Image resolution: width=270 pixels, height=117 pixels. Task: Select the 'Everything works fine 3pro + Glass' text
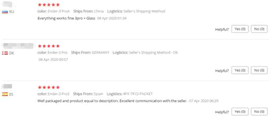tap(66, 18)
